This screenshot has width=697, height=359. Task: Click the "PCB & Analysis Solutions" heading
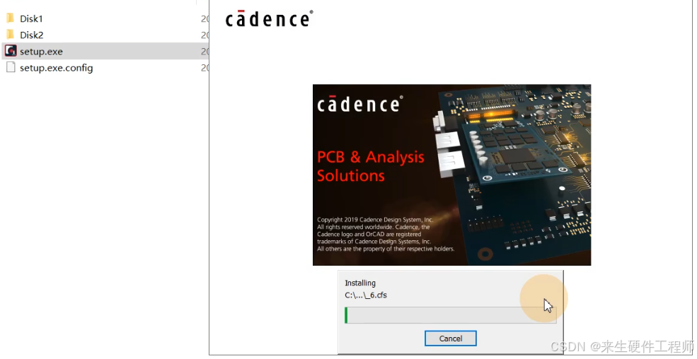[x=371, y=166]
